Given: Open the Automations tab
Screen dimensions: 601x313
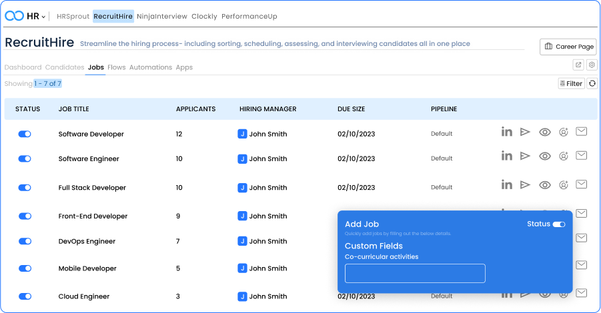Looking at the screenshot, I should pyautogui.click(x=151, y=67).
